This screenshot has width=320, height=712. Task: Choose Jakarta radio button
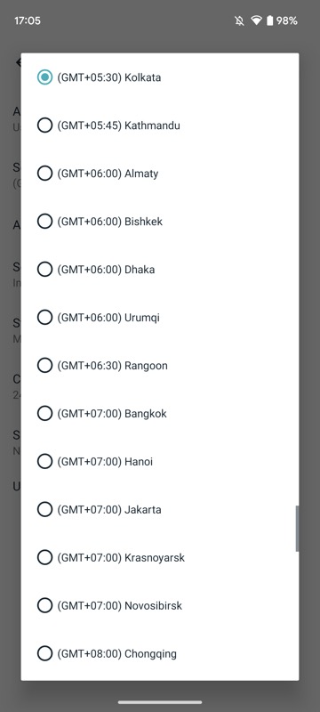44,509
